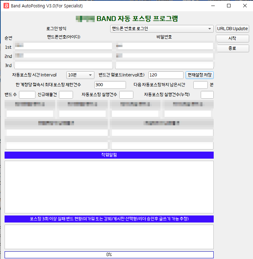253x259 pixels.
Task: Focus the 1st 핸드폰번호 field
Action: 64,46
